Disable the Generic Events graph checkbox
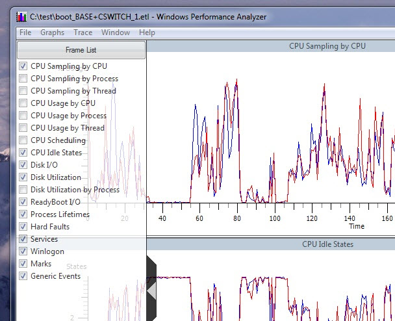 point(23,276)
